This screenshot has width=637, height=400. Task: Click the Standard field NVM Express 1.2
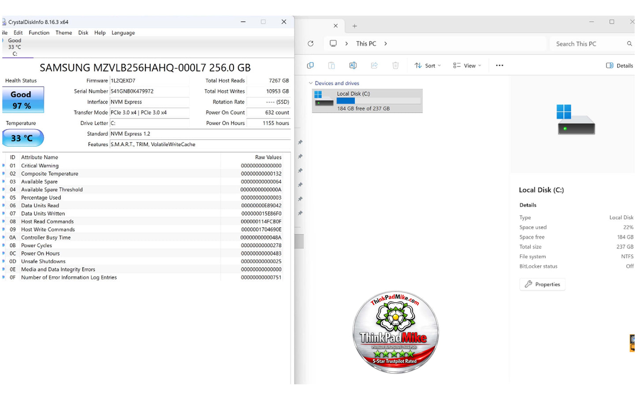click(200, 134)
